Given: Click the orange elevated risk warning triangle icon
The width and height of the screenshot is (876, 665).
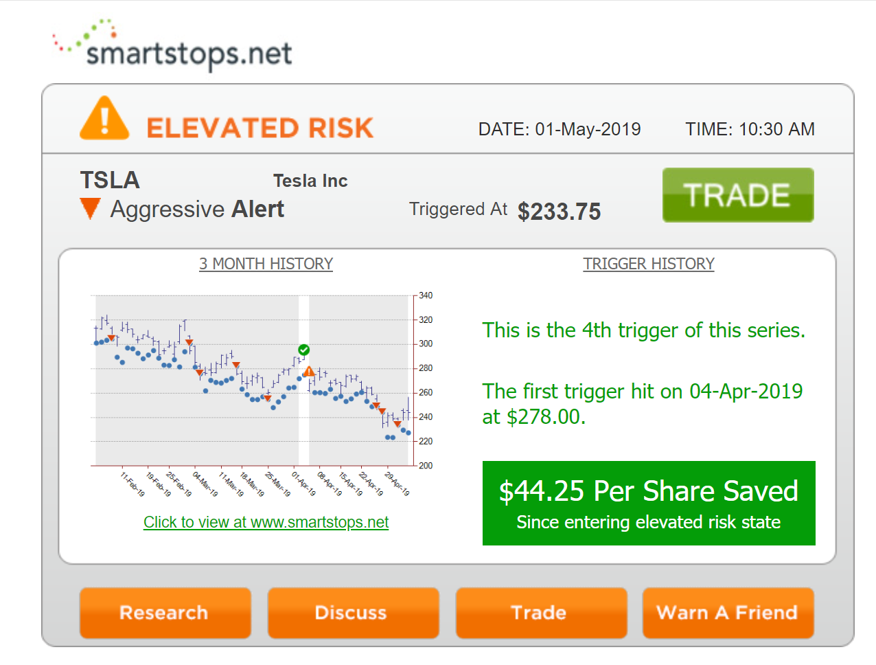Looking at the screenshot, I should coord(104,119).
